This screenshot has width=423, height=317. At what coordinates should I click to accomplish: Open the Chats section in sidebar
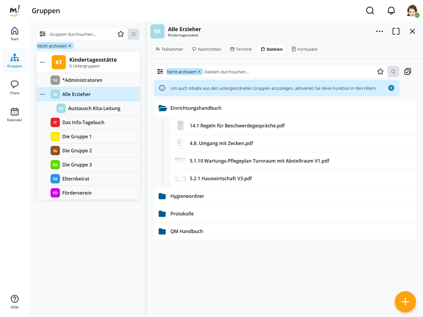15,87
